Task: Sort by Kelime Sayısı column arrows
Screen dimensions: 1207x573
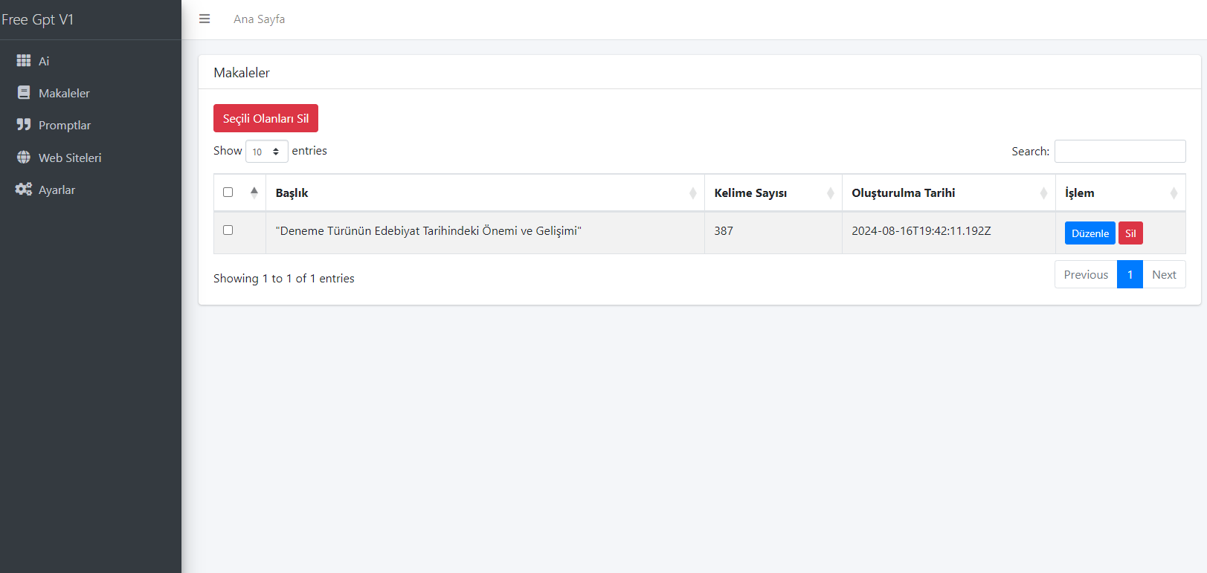Action: click(x=830, y=193)
